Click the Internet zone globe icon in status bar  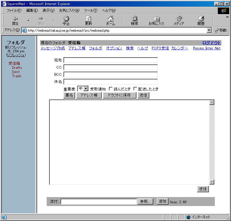point(188,217)
